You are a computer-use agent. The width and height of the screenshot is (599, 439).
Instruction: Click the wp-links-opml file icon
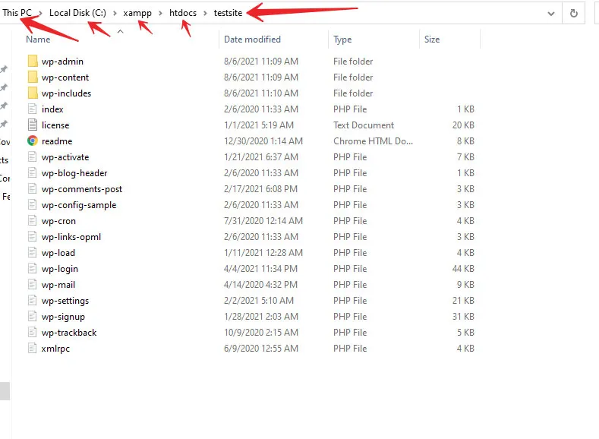33,236
